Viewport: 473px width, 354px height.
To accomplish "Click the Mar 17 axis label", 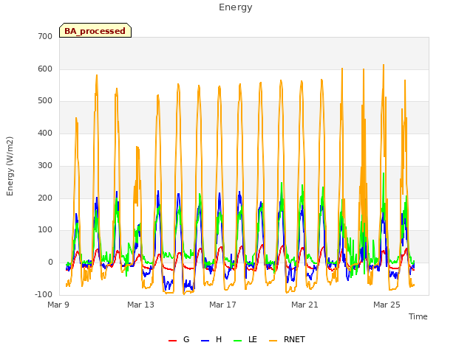I will [x=222, y=305].
